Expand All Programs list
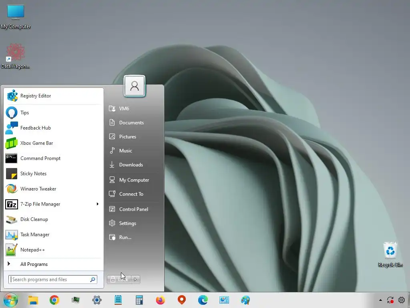The width and height of the screenshot is (410, 308). click(x=54, y=264)
